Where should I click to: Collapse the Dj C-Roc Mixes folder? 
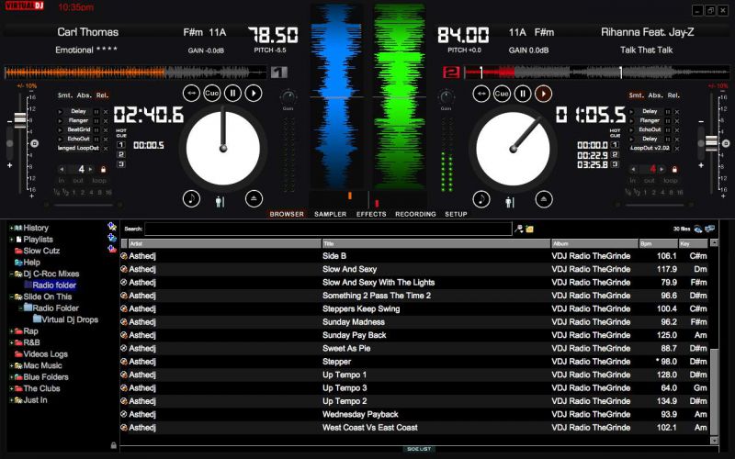[x=11, y=274]
